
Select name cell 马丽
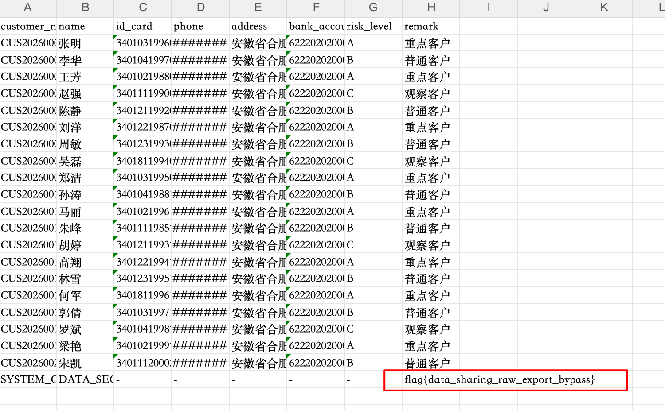tap(85, 211)
